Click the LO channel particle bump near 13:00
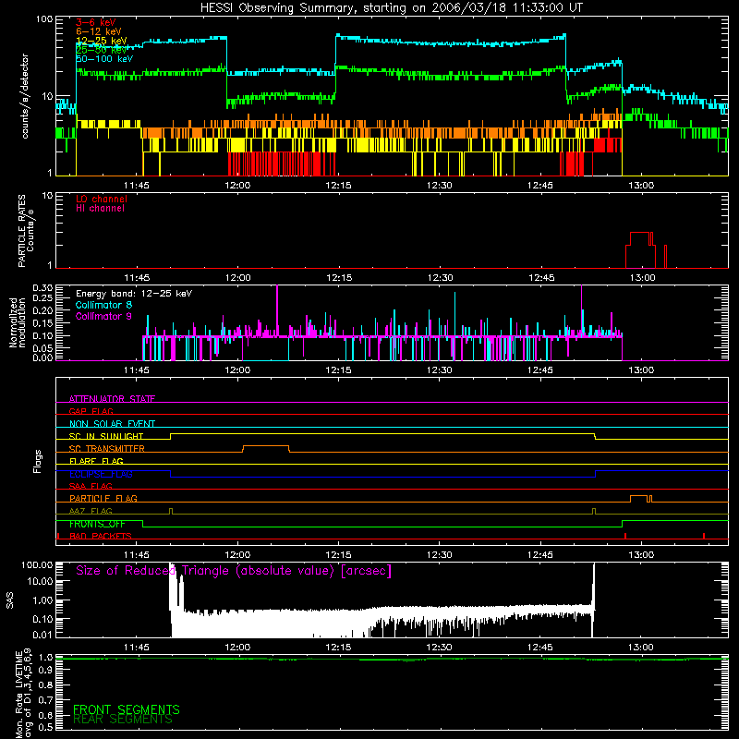 click(x=640, y=249)
